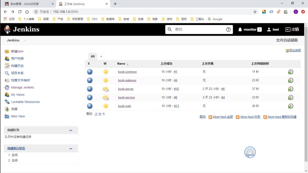This screenshot has height=173, width=308.
Task: Click the 项目关系 magnifier icon
Action: tap(7, 73)
